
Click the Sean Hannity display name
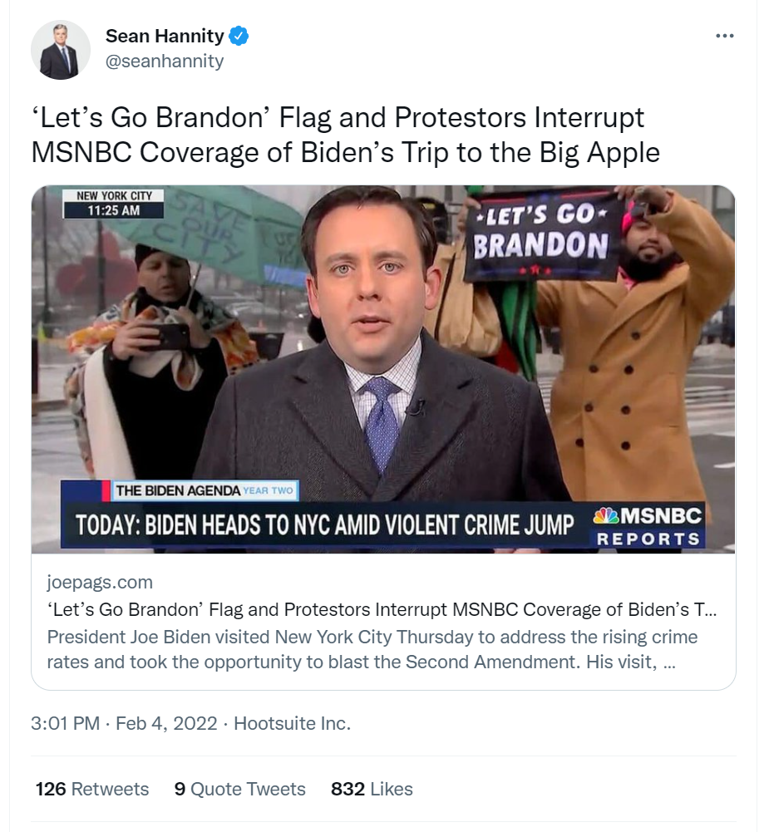pos(165,37)
